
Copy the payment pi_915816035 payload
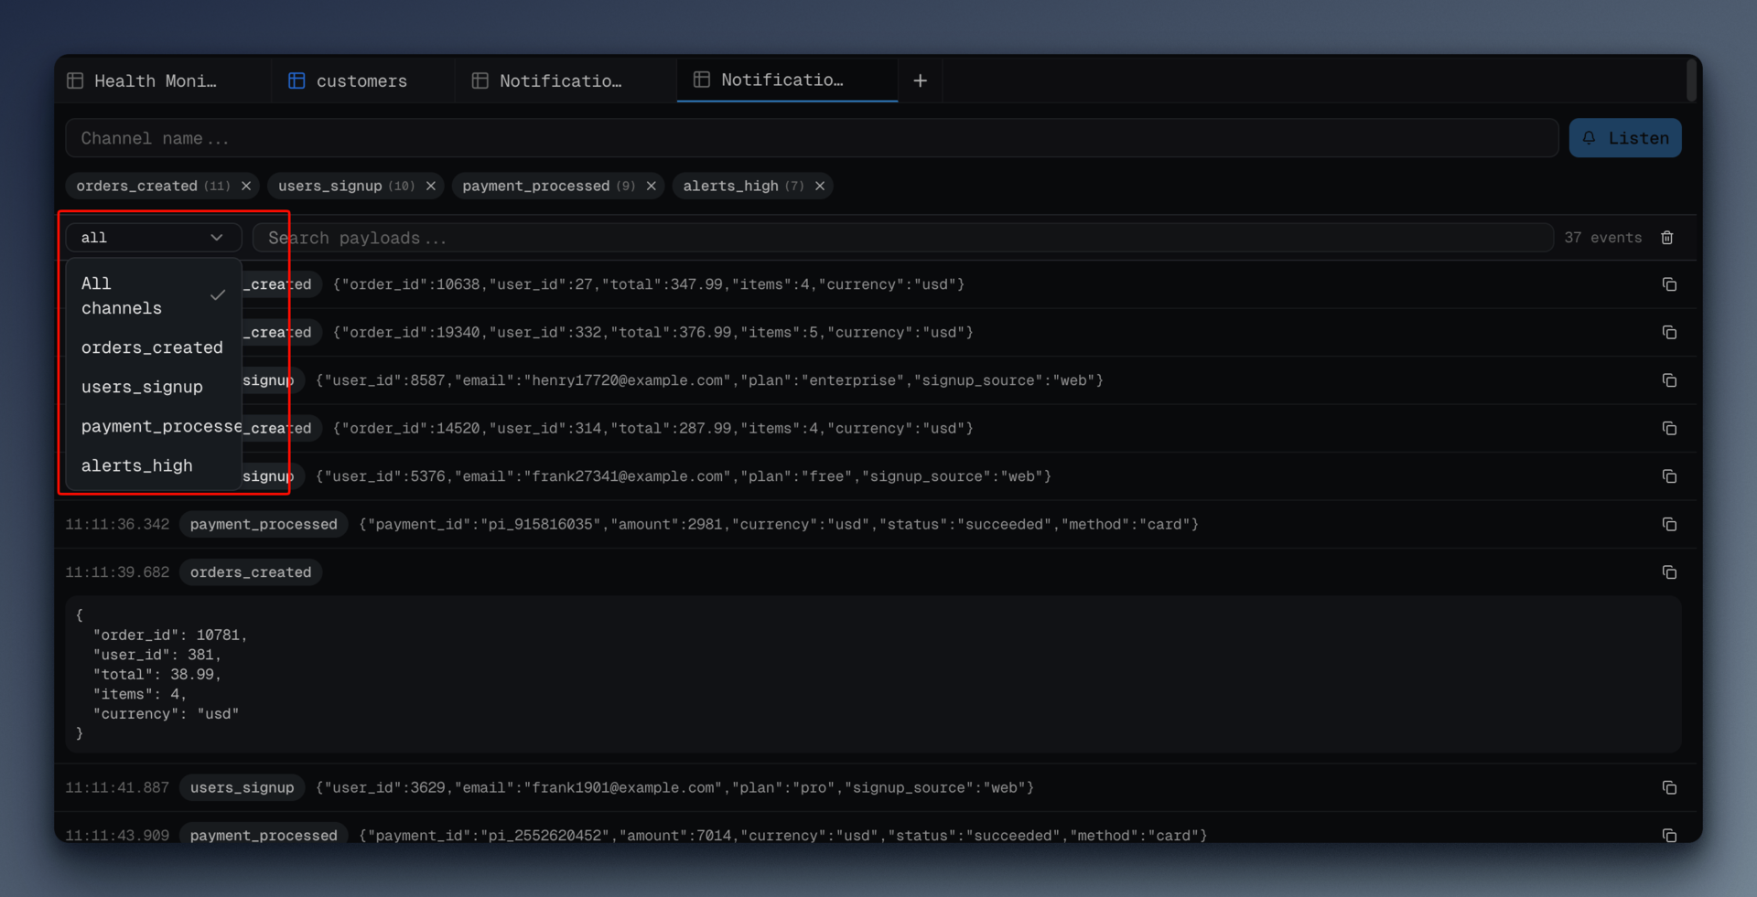[x=1669, y=525]
